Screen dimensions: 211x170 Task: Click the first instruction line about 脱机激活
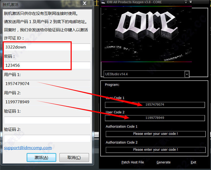pos(41,13)
